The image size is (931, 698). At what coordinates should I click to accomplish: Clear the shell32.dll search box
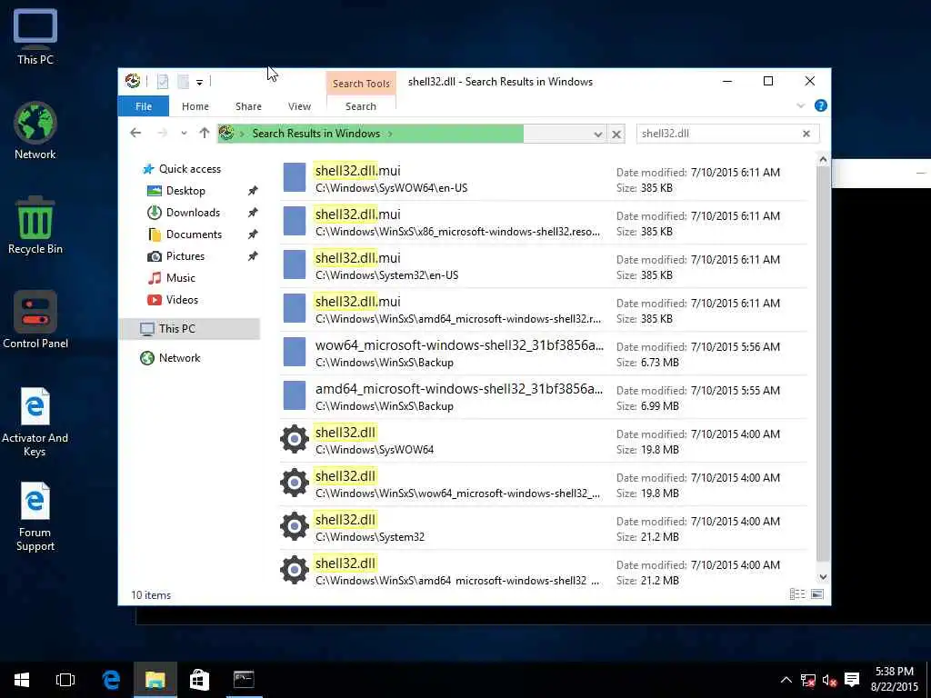(x=806, y=134)
